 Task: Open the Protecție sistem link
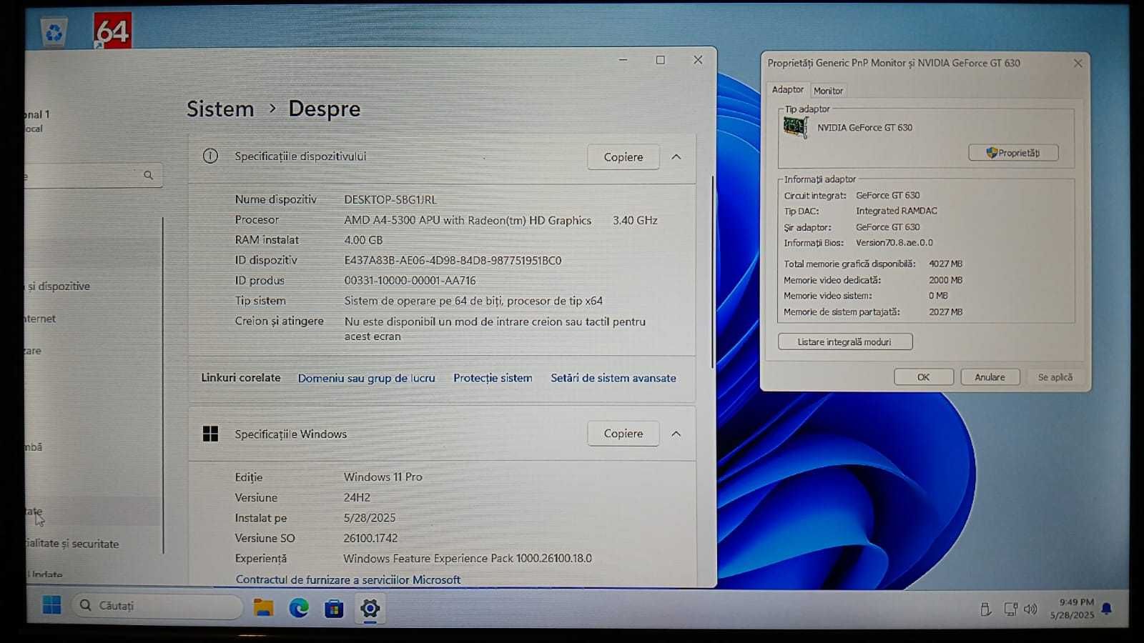click(x=493, y=378)
